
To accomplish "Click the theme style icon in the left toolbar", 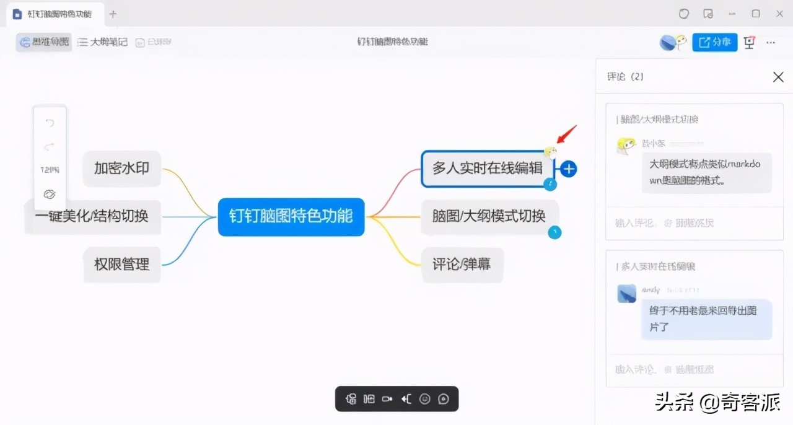I will point(50,194).
